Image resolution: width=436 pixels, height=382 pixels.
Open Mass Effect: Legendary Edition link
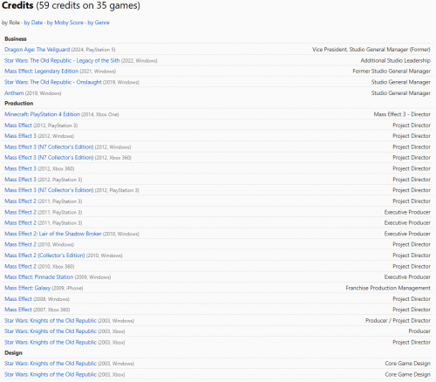click(x=41, y=72)
